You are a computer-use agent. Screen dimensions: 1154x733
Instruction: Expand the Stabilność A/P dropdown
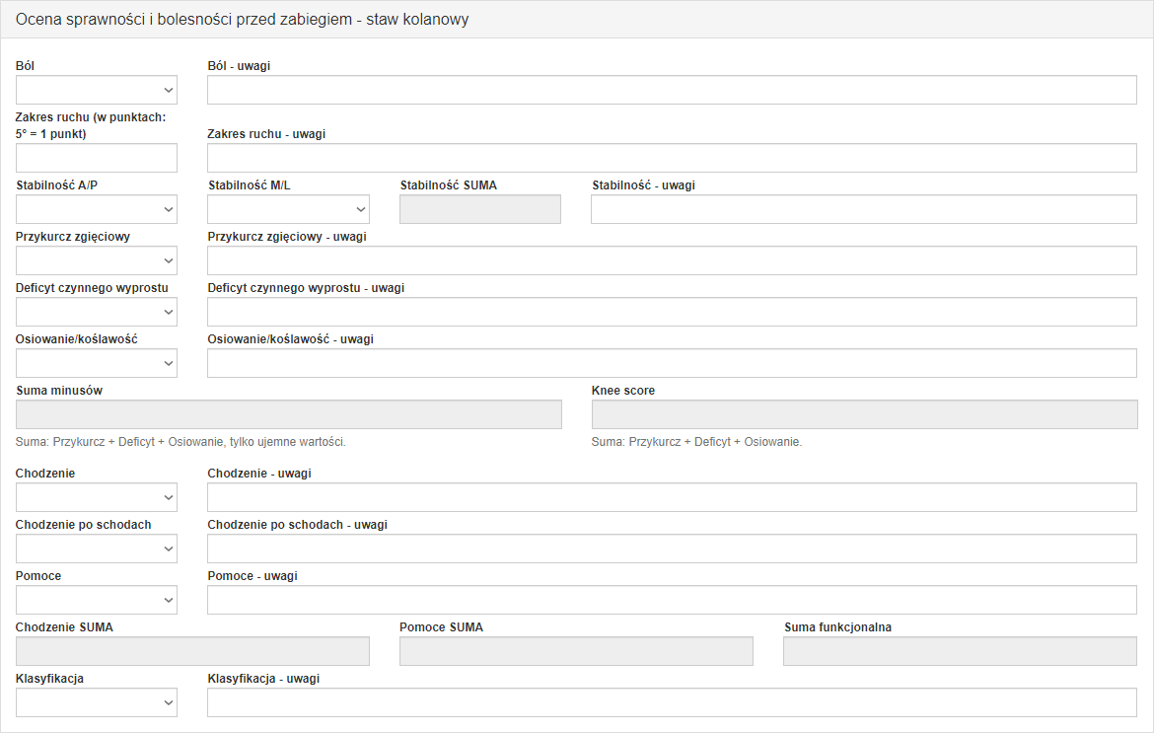click(97, 209)
